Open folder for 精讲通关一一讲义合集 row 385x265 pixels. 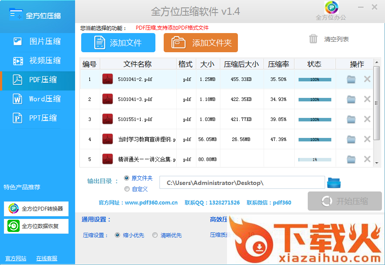[x=351, y=160]
